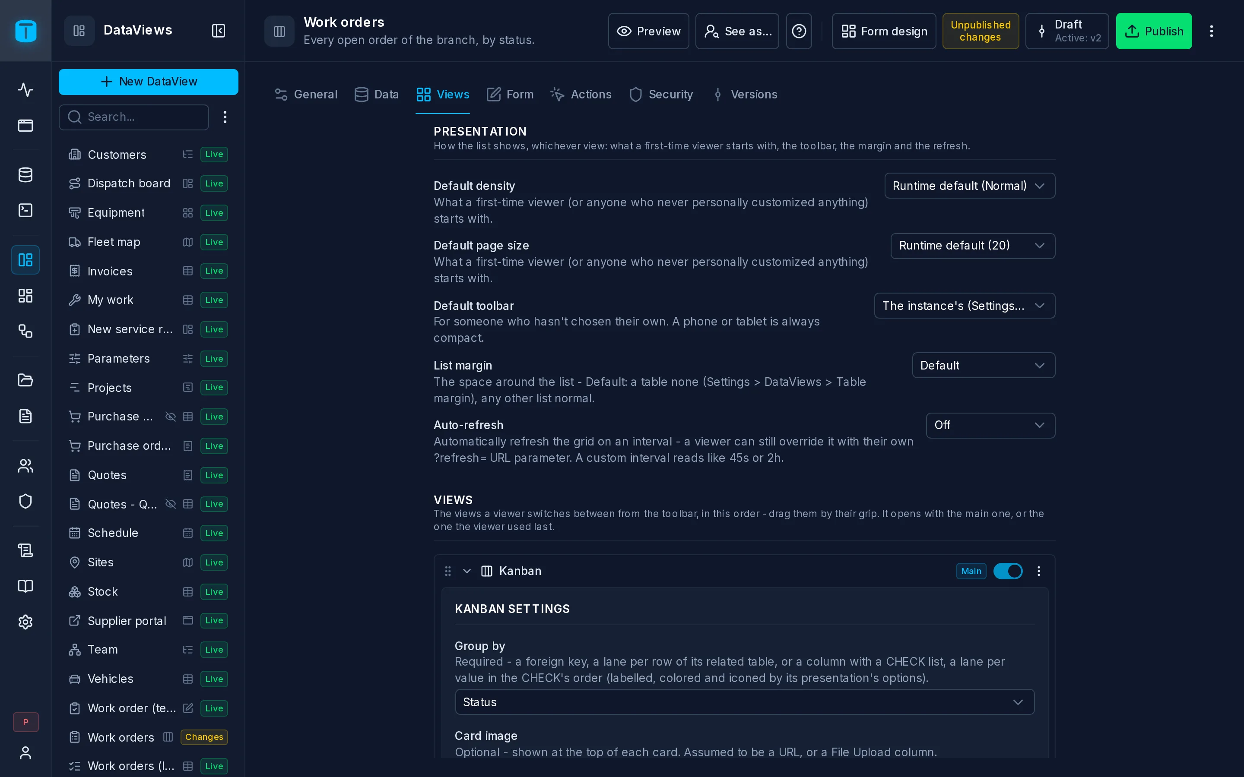Open the Schedule DataView
This screenshot has height=777, width=1244.
(148, 533)
